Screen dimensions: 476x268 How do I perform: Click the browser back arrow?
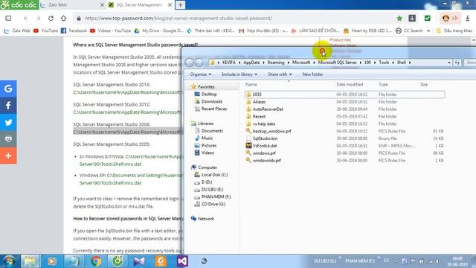tap(26, 18)
